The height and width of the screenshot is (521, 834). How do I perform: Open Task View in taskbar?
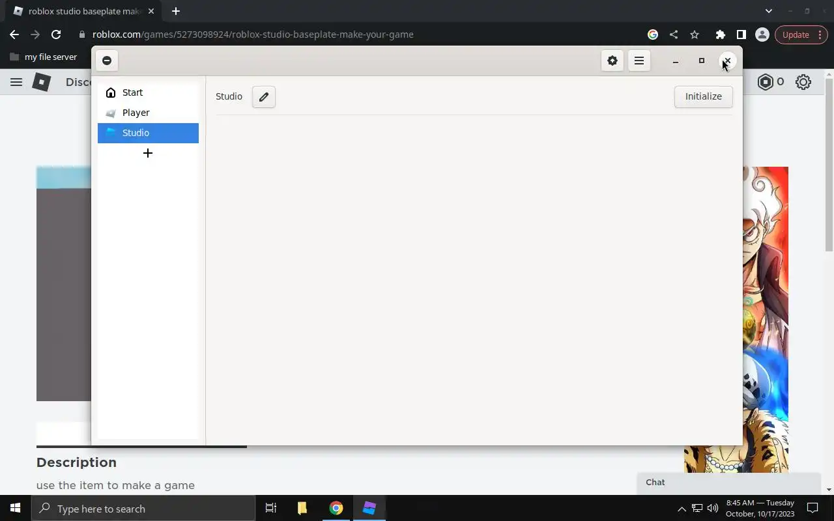tap(271, 508)
